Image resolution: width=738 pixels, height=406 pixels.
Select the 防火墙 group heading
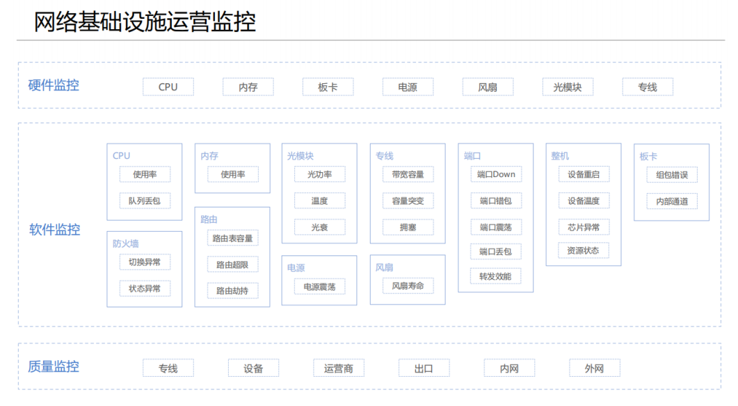pos(126,243)
